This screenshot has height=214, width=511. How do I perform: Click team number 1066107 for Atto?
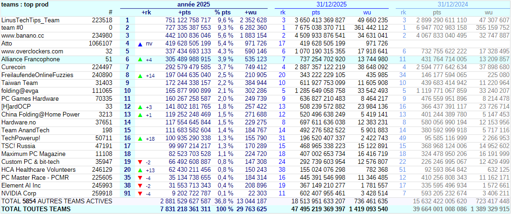coord(101,44)
